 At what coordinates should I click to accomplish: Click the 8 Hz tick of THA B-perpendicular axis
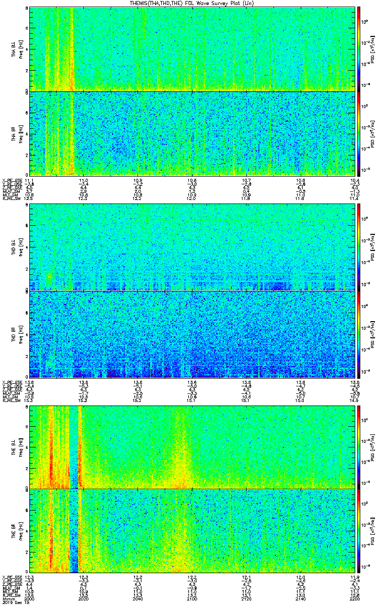click(27, 9)
